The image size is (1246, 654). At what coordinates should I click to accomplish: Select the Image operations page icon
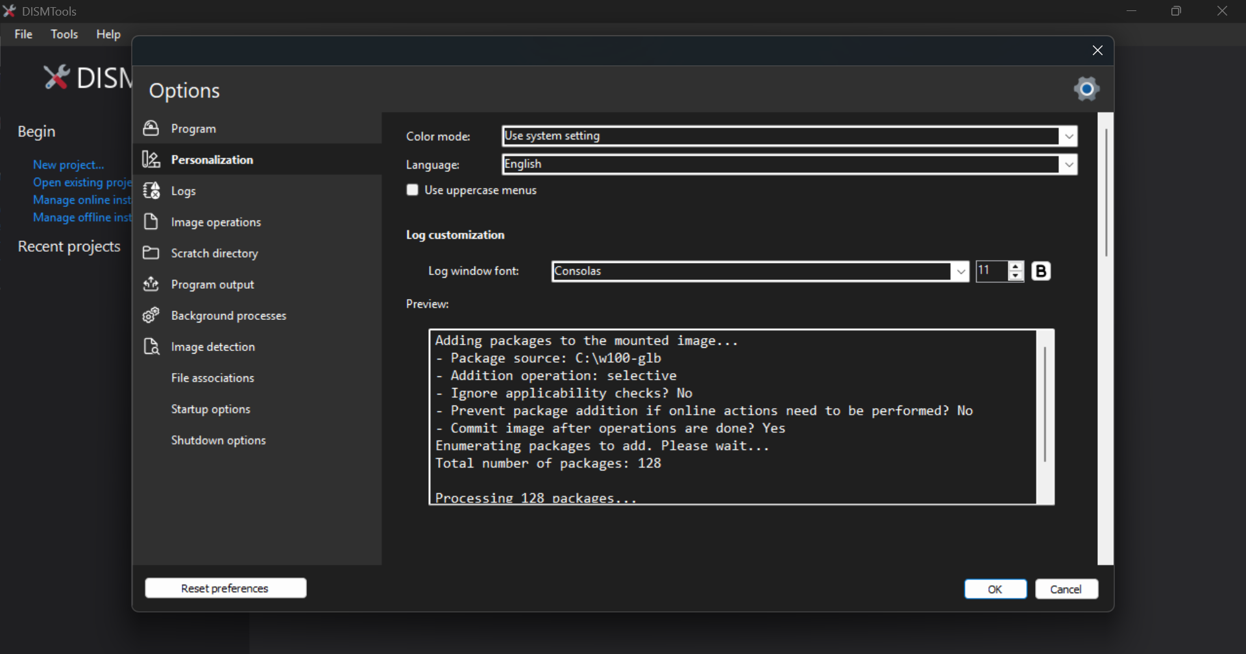[151, 222]
